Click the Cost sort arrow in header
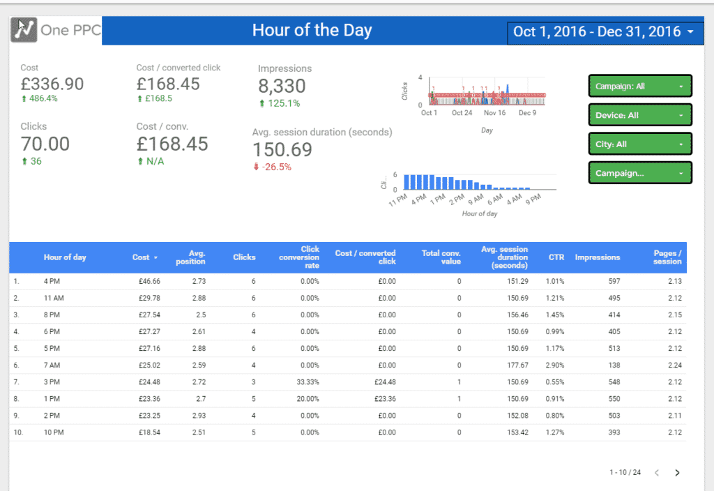 (x=155, y=257)
